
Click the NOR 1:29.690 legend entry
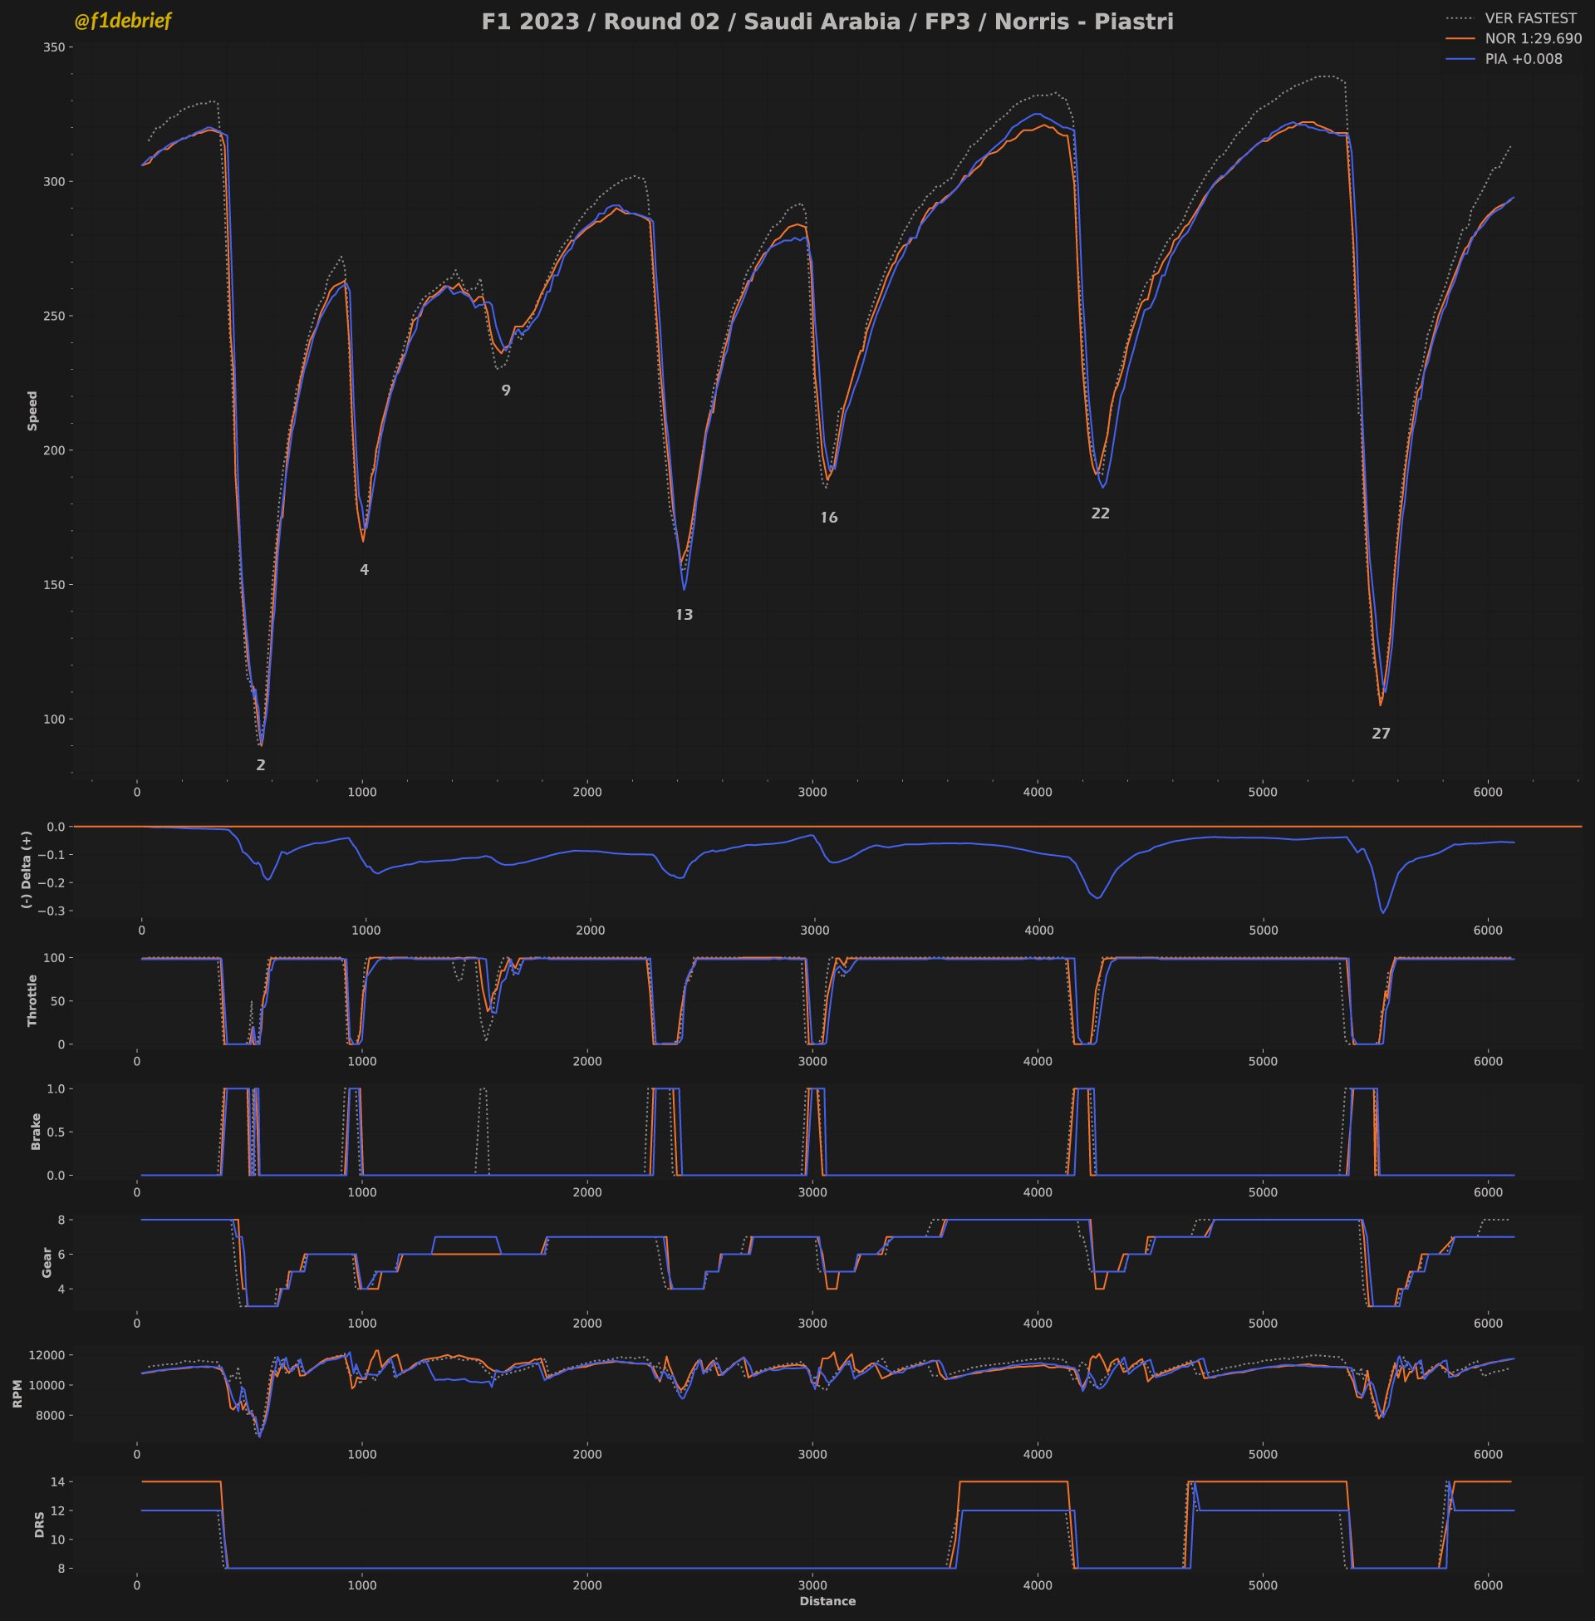[1533, 38]
